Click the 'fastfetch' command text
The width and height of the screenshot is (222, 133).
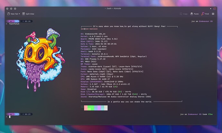tap(14, 24)
